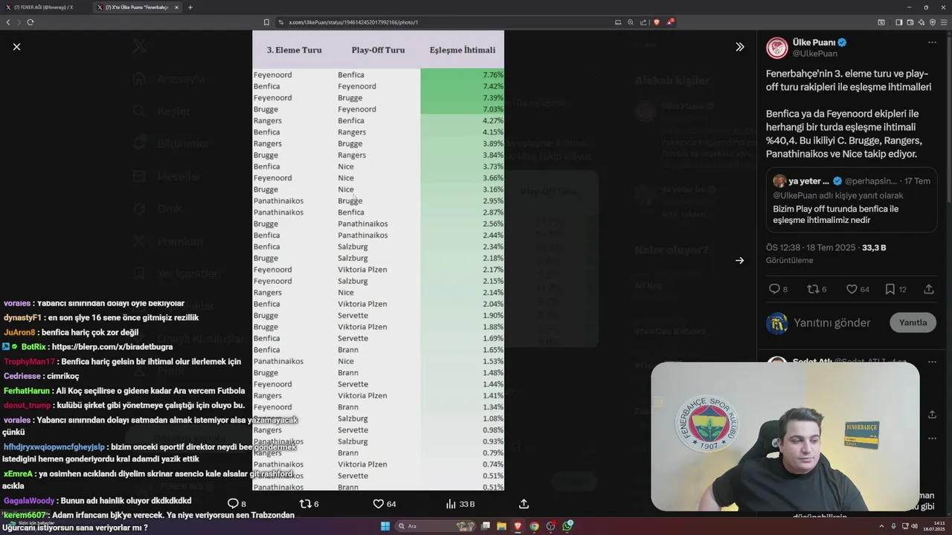The width and height of the screenshot is (952, 535).
Task: Switch to FENER AĞI browser tab
Action: [44, 7]
